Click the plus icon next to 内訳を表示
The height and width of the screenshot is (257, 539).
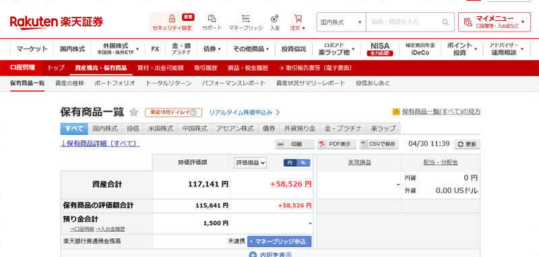pos(253,254)
